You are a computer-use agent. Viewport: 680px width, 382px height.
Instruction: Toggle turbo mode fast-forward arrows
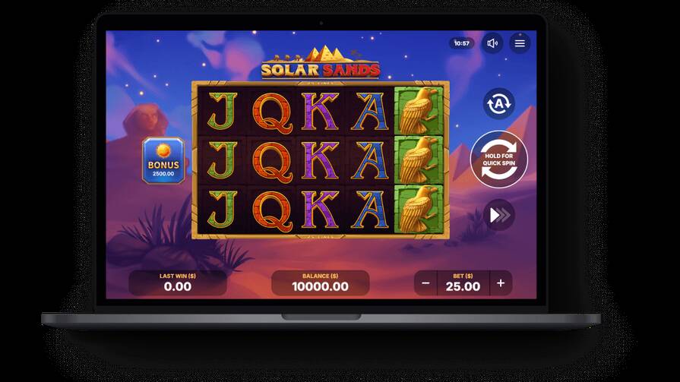coord(499,215)
